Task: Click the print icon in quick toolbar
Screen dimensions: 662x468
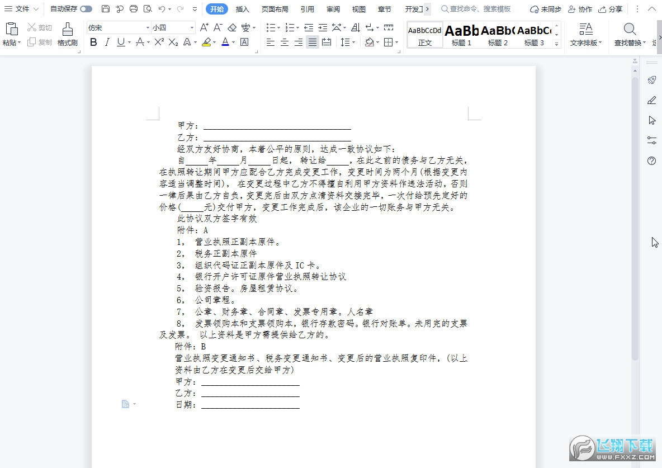Action: pos(134,9)
